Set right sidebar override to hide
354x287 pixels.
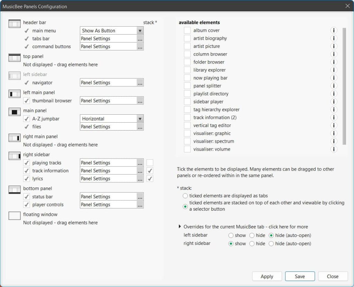(x=252, y=243)
